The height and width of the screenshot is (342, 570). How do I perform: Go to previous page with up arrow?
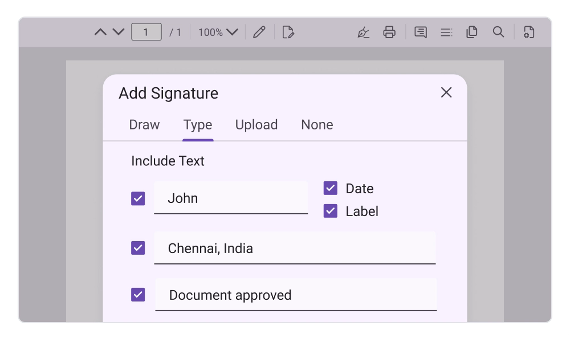(101, 32)
